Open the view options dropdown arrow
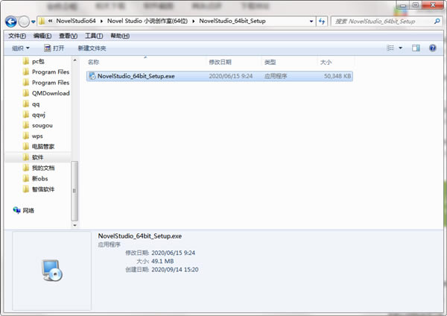Screen dimensions: 447x316 [401, 48]
